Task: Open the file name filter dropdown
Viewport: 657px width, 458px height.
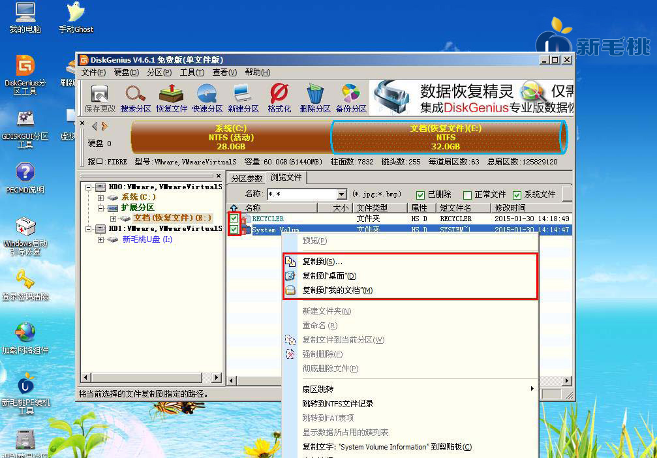Action: (x=341, y=194)
